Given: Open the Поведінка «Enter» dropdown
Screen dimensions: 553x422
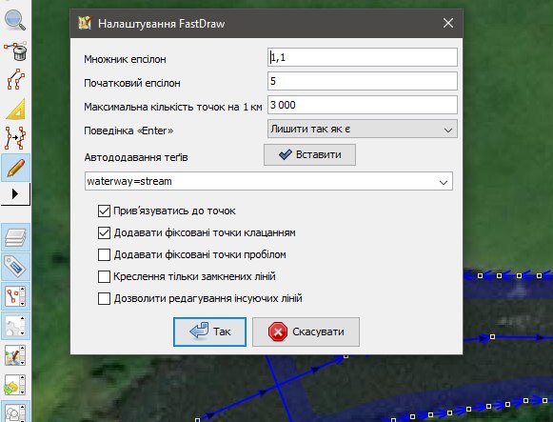Looking at the screenshot, I should (363, 129).
